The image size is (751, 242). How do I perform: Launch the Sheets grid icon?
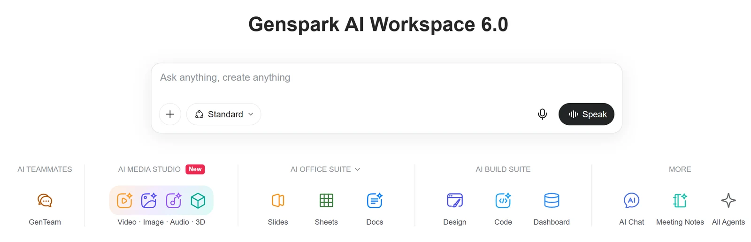coord(326,201)
